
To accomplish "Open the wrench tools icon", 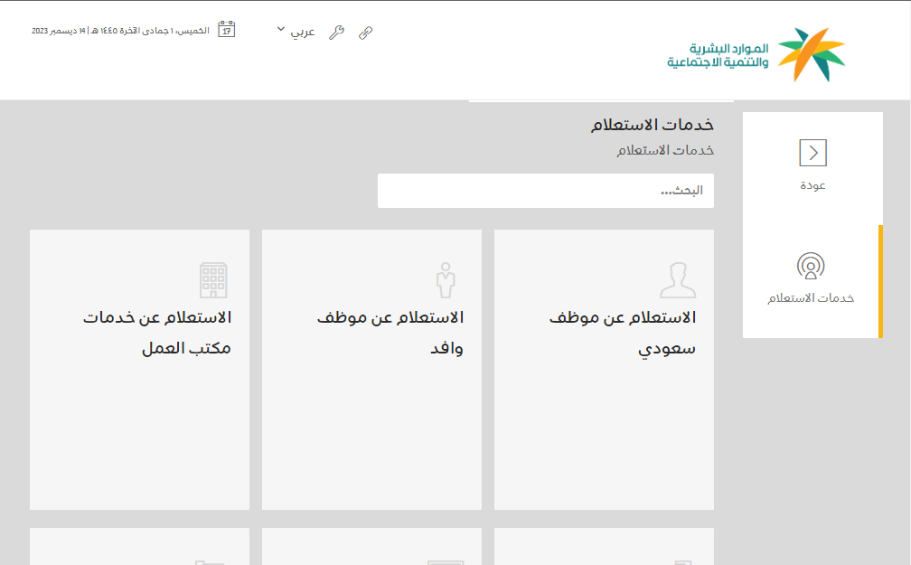I will click(x=336, y=33).
